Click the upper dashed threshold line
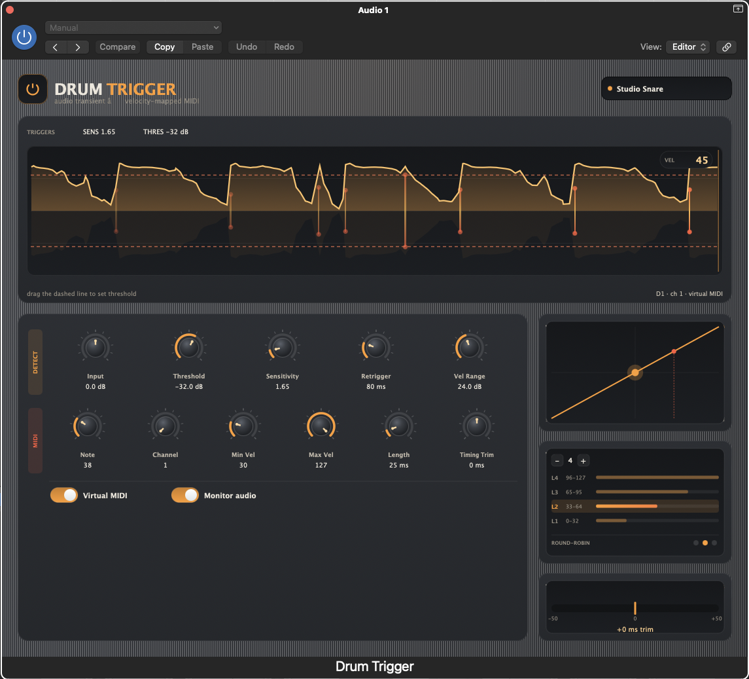Image resolution: width=749 pixels, height=679 pixels. (374, 175)
